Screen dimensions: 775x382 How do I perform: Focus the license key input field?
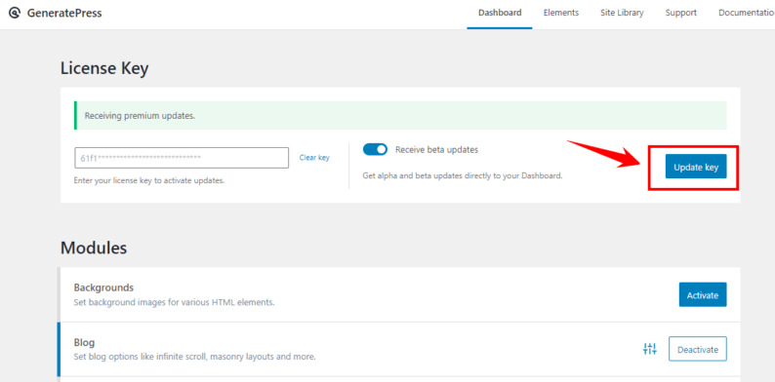coord(182,158)
